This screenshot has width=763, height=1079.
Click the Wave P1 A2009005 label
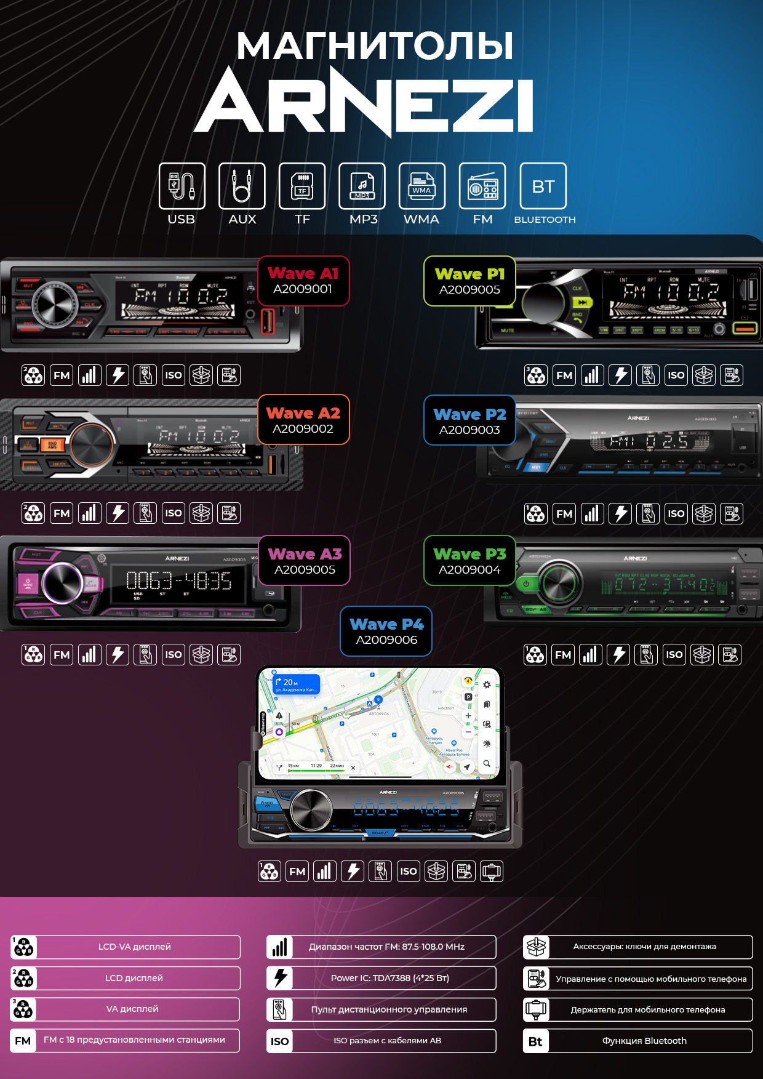point(469,281)
